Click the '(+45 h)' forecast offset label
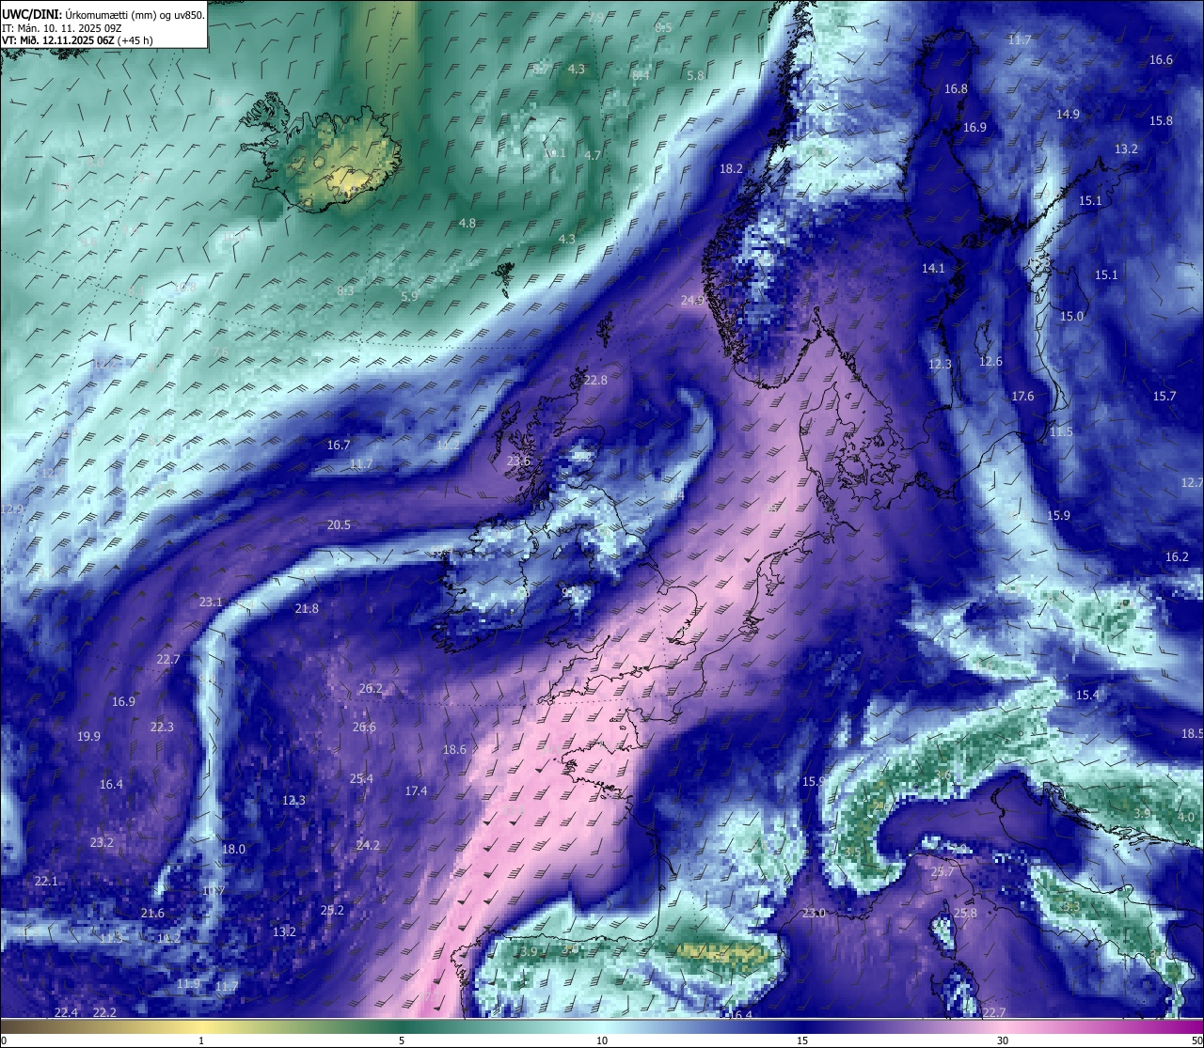The image size is (1204, 1048). (x=136, y=40)
